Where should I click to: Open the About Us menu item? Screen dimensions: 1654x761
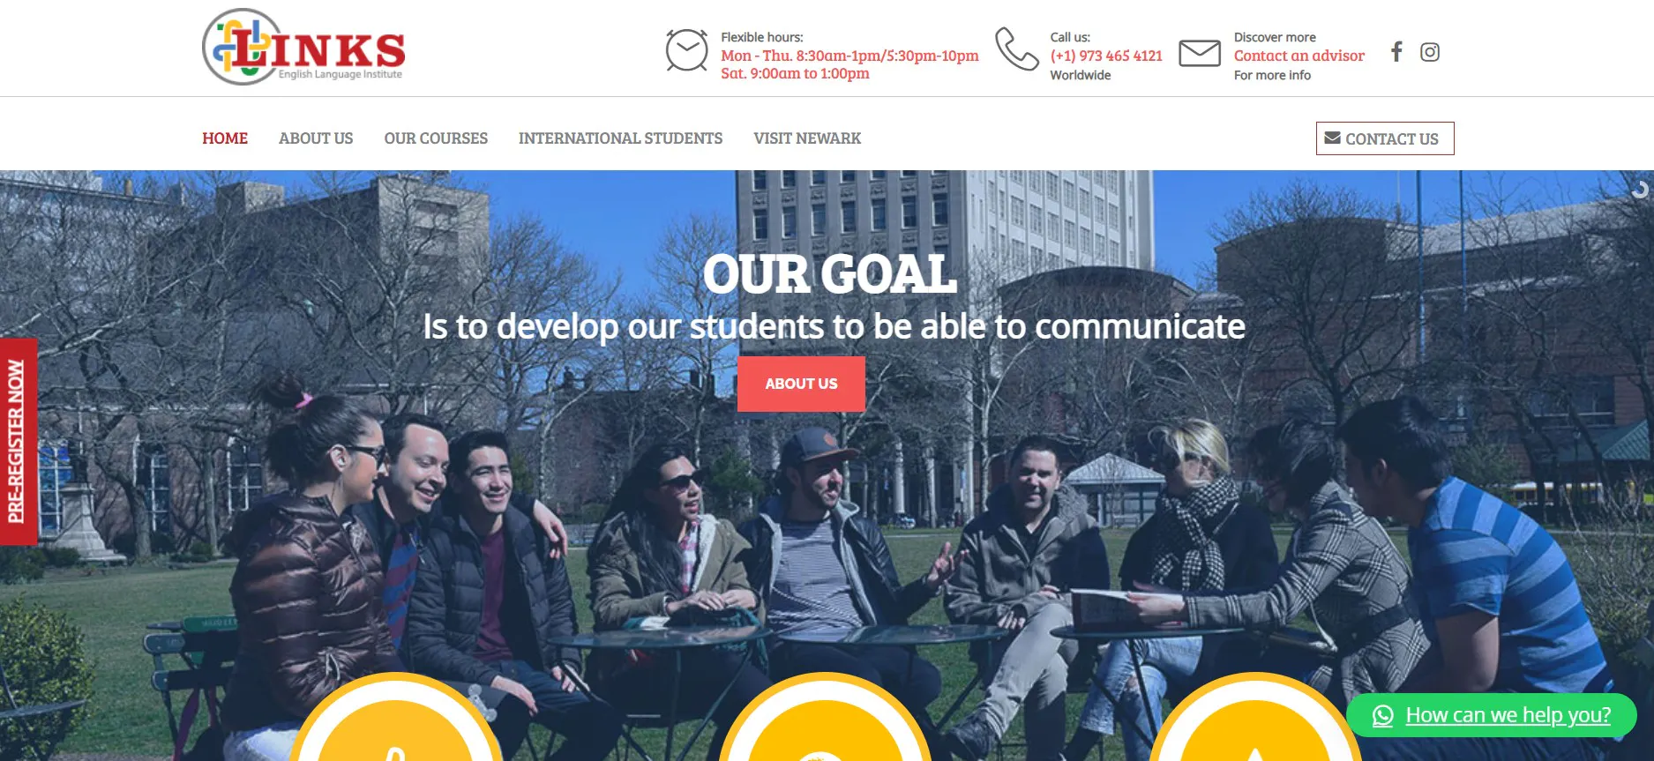316,138
